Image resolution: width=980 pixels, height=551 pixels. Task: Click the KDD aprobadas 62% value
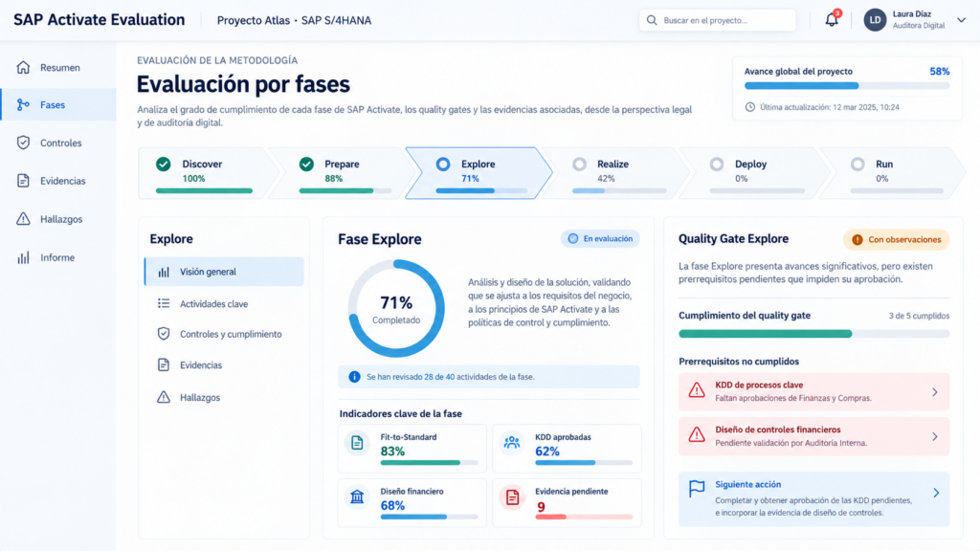[546, 452]
